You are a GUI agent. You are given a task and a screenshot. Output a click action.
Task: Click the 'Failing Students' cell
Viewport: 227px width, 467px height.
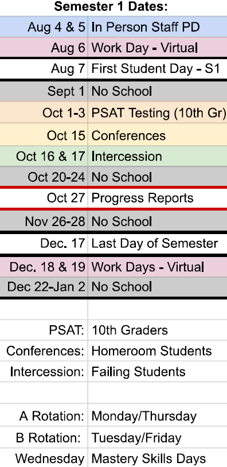(158, 371)
